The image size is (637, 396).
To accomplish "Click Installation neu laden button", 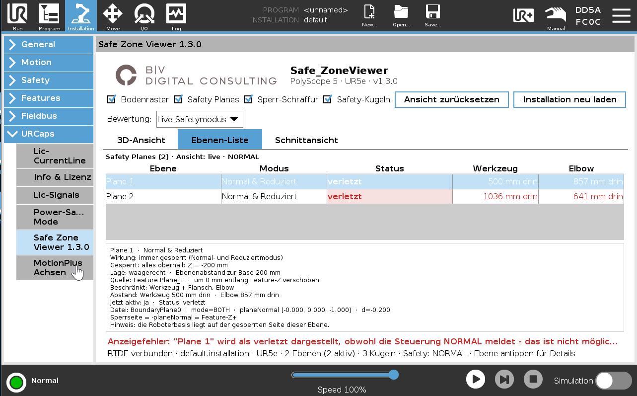I will tap(569, 99).
